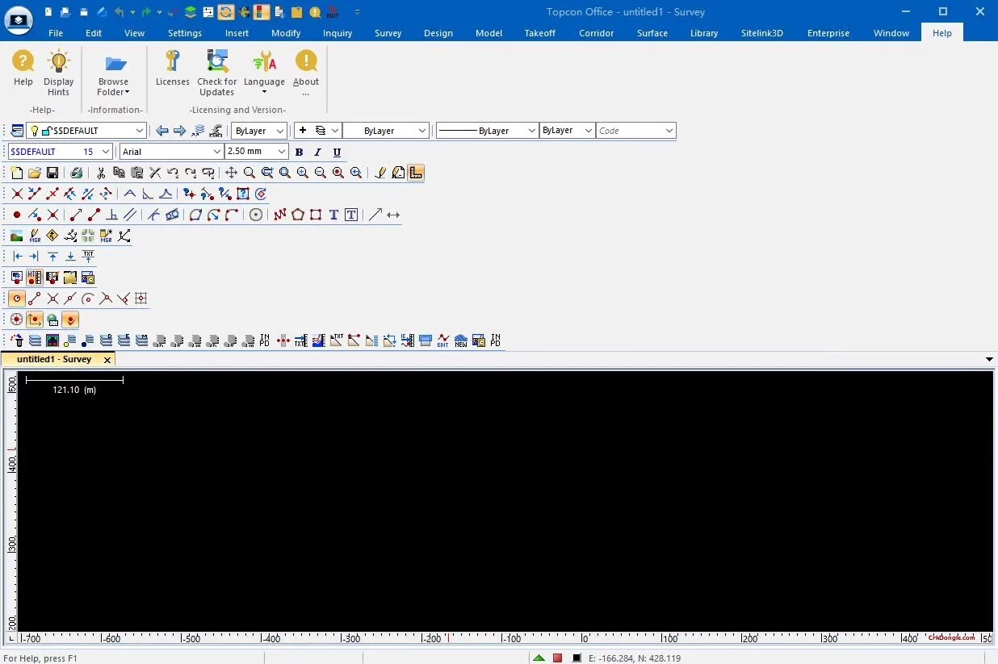Toggle Italic text formatting
This screenshot has width=998, height=664.
point(317,152)
